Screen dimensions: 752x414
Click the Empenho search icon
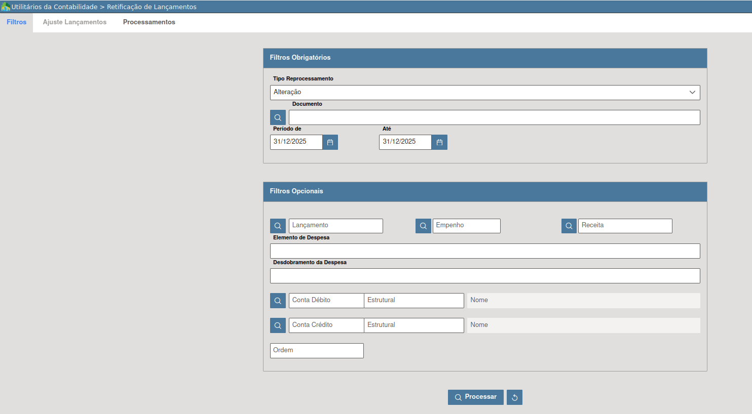423,226
